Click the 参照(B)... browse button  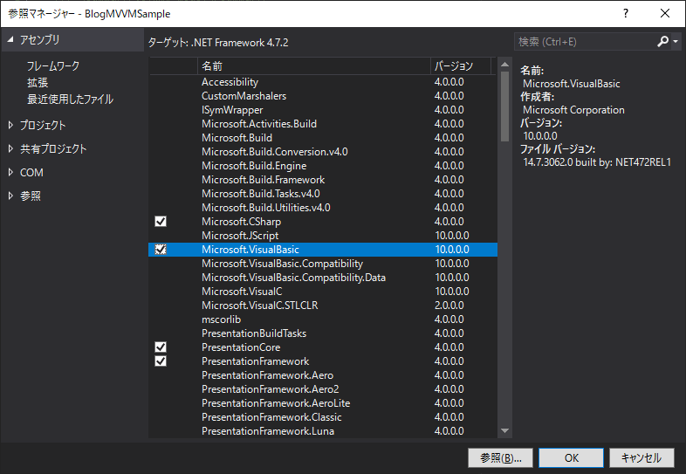pyautogui.click(x=500, y=457)
